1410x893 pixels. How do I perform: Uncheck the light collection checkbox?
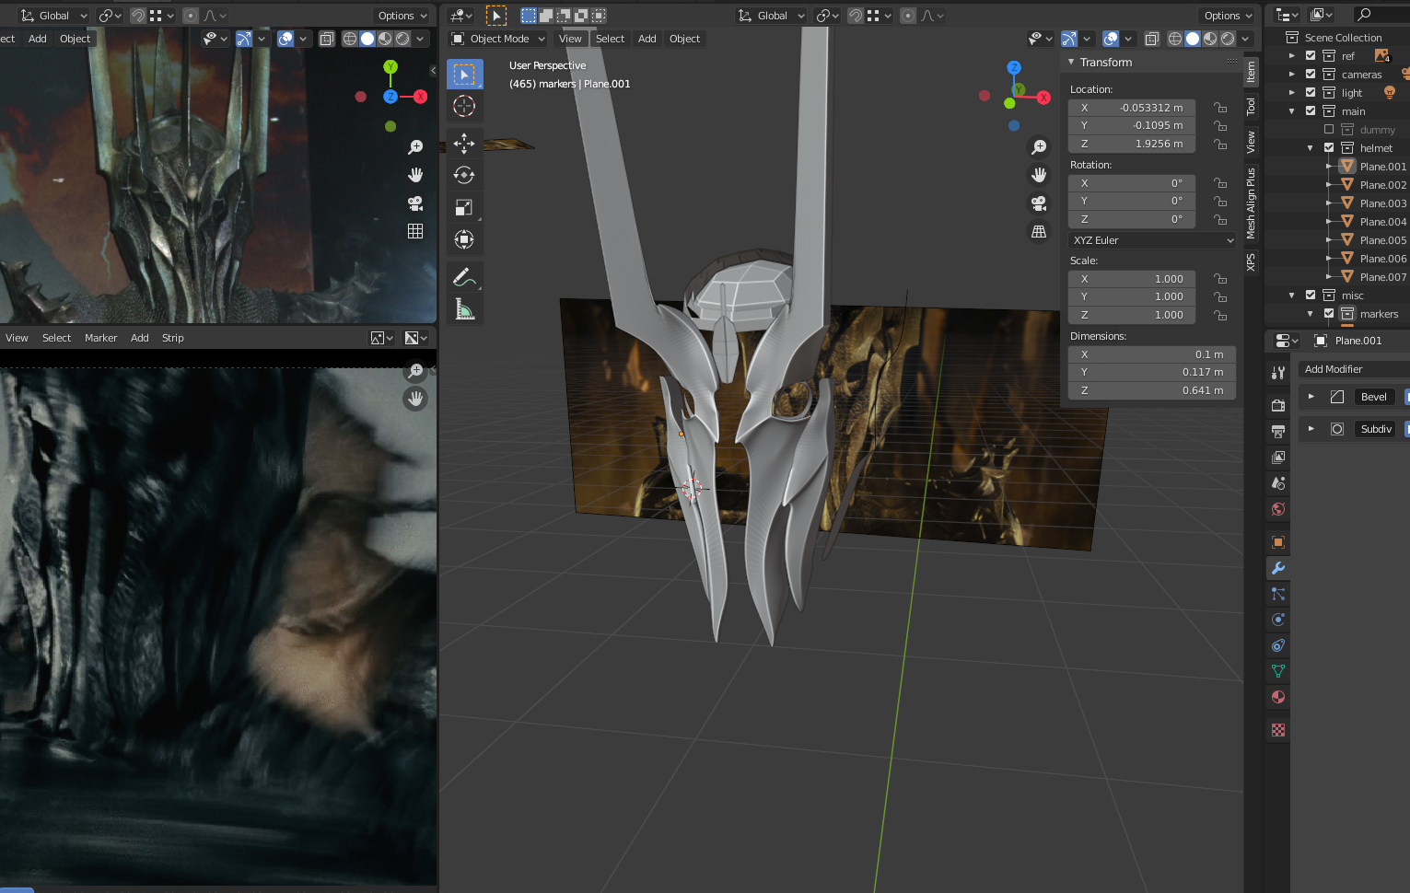(x=1311, y=93)
